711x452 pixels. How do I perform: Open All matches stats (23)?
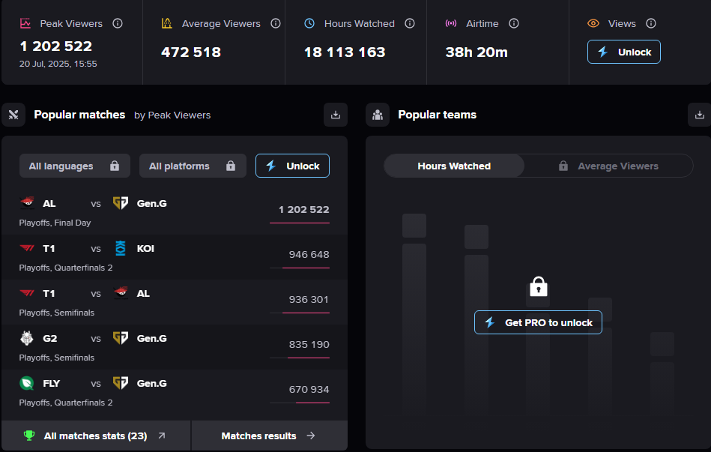(96, 436)
